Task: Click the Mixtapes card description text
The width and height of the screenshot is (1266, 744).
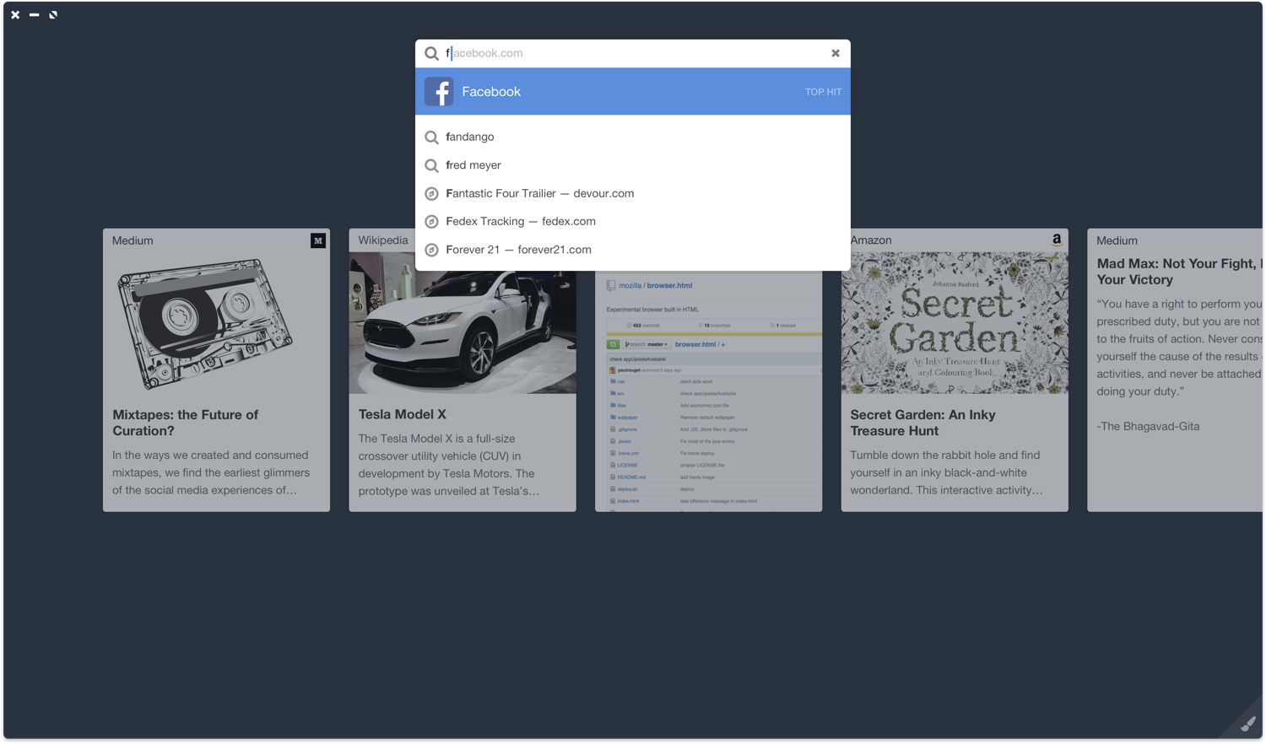Action: 211,472
